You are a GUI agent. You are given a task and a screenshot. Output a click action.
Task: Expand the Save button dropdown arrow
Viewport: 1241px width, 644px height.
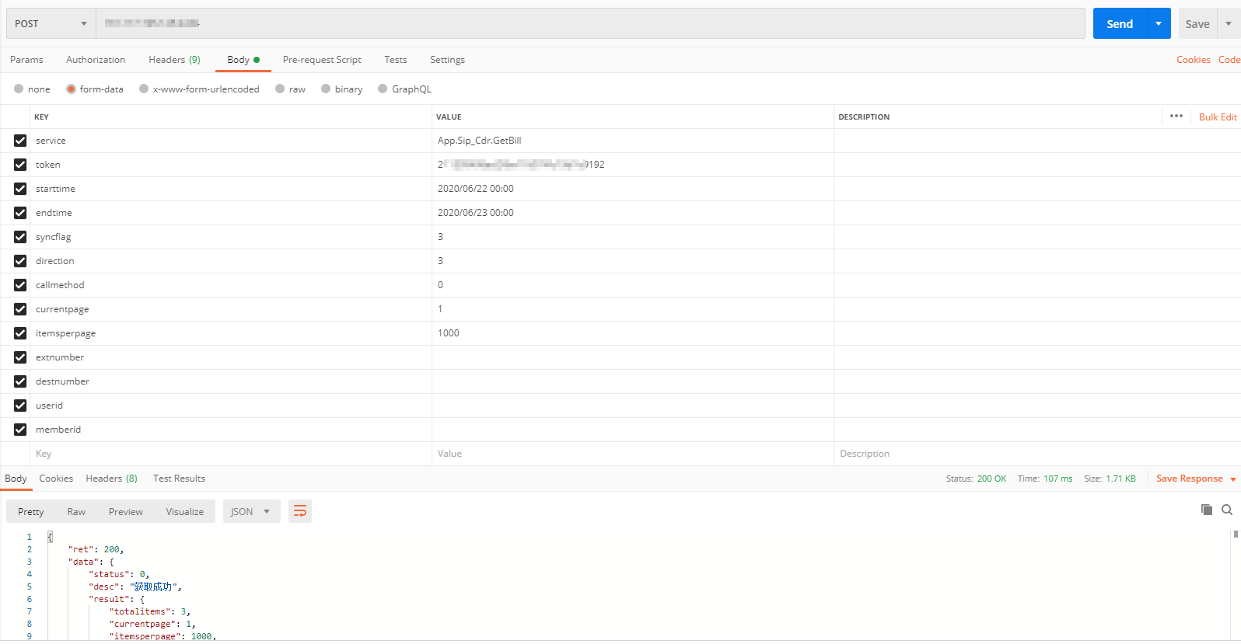(1228, 24)
